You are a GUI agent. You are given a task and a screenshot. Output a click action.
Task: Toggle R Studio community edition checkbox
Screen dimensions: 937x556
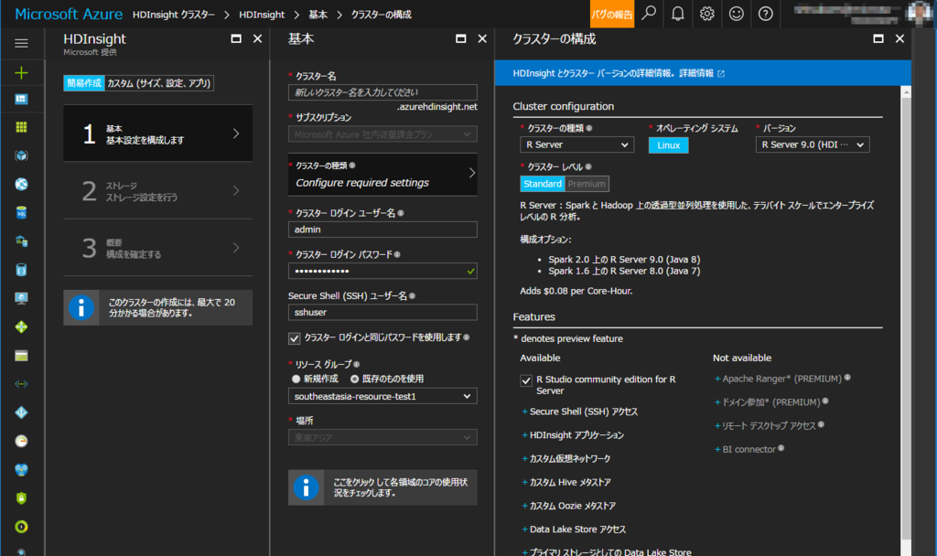pos(526,380)
